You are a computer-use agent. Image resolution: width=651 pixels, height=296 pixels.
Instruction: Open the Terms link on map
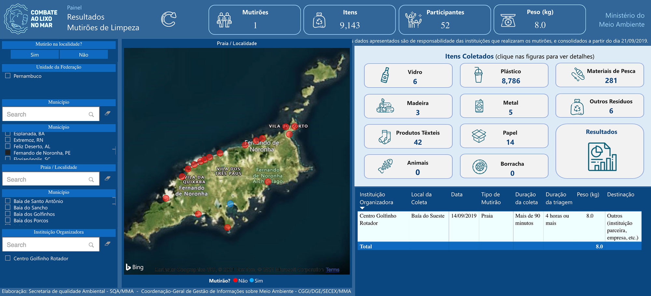tap(332, 270)
